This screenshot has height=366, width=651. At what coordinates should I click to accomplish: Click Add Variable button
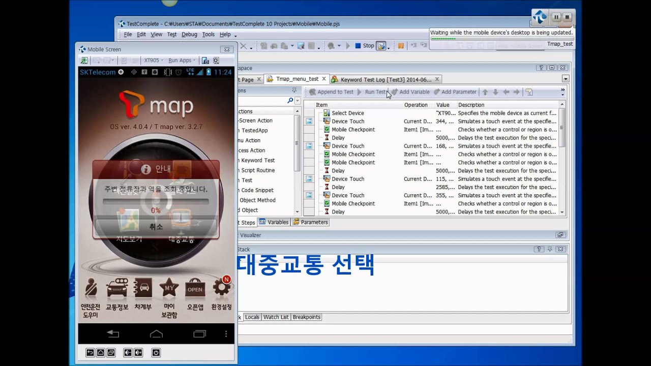pos(410,92)
